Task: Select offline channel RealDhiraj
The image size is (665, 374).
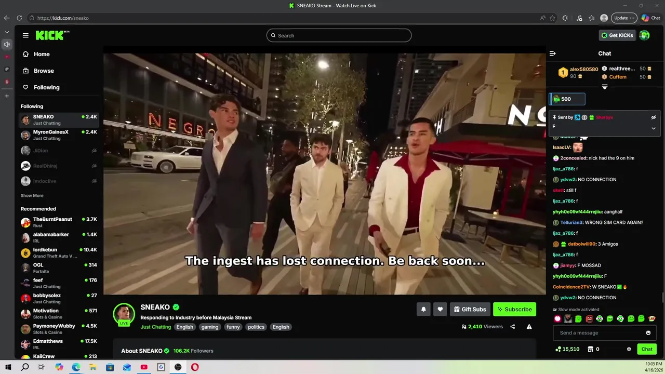Action: point(58,166)
